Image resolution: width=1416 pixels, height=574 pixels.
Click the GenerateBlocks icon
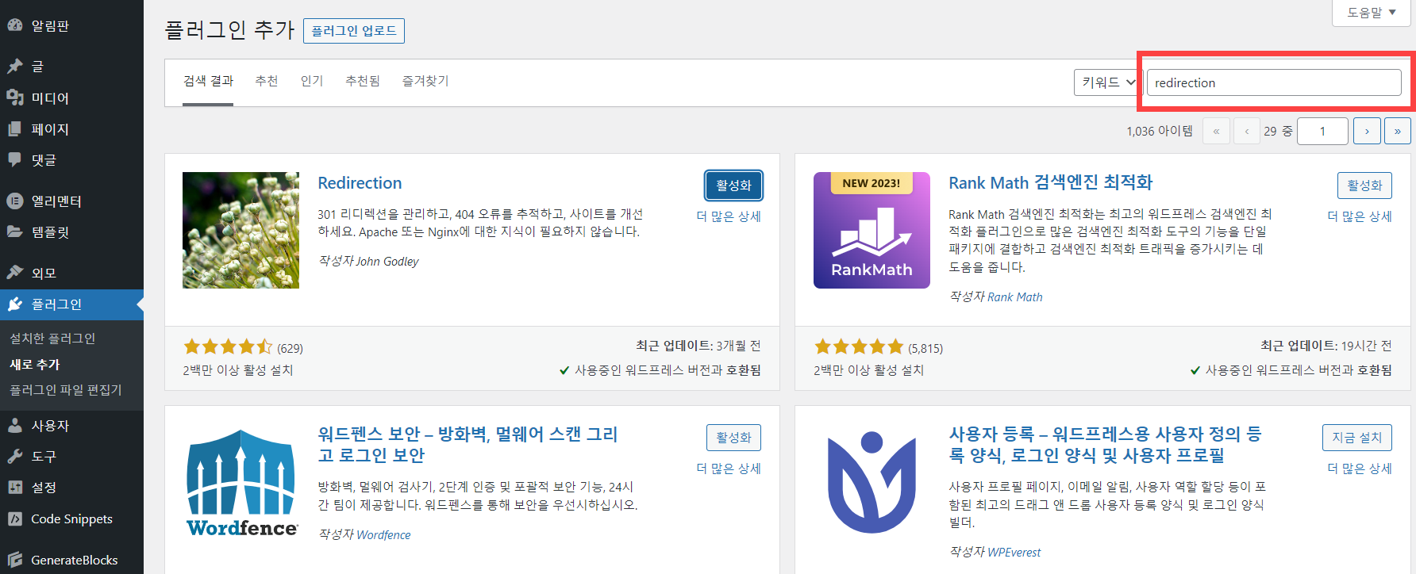pos(15,560)
